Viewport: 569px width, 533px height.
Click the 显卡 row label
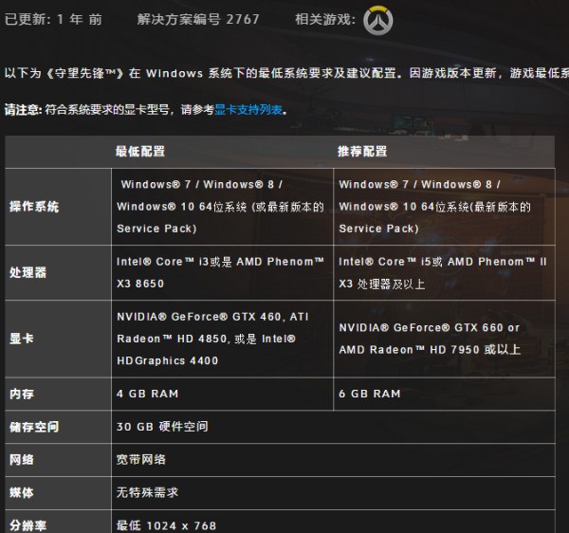click(22, 339)
